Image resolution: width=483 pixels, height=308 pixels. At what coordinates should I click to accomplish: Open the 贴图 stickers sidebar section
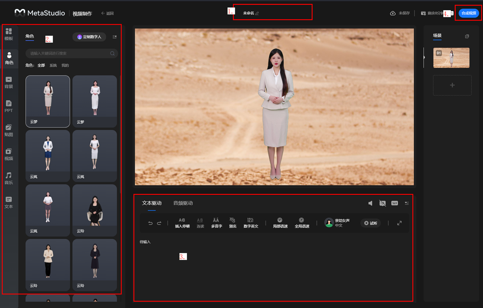tap(9, 130)
